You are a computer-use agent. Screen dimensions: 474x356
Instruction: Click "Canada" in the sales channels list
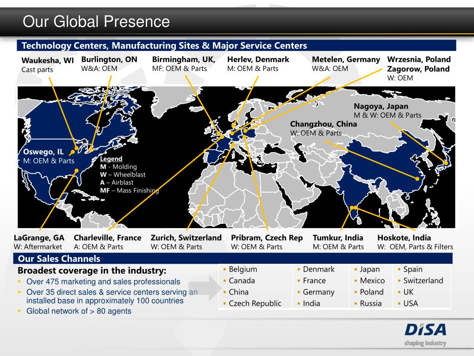[x=242, y=280]
